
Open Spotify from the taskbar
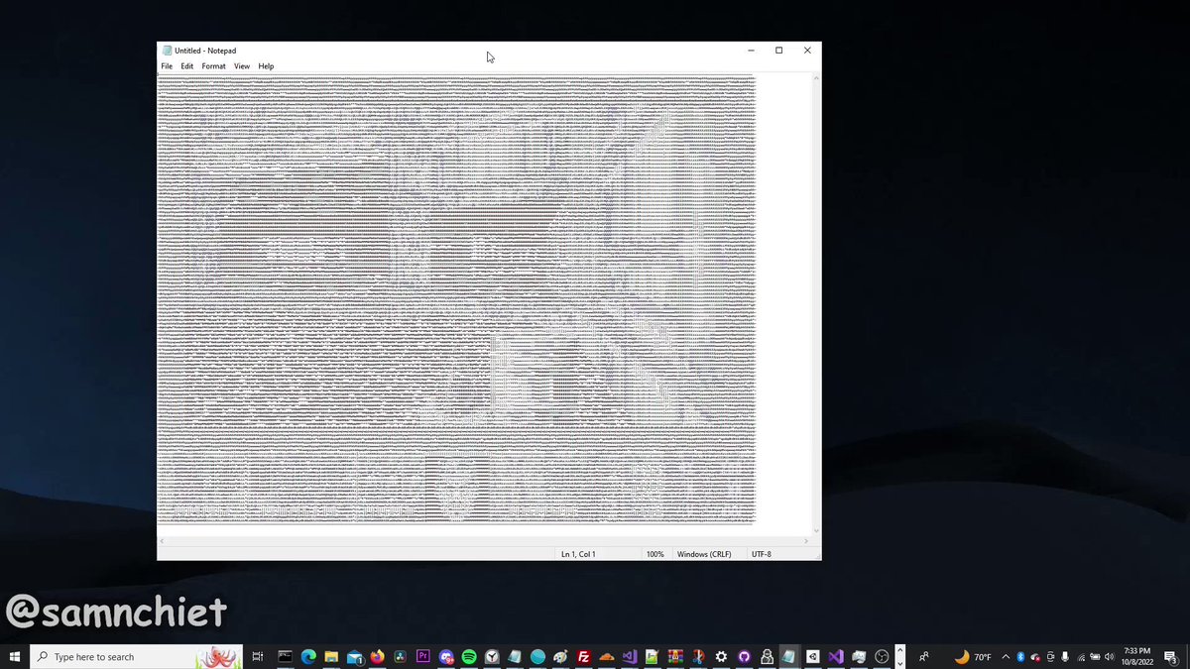point(469,656)
